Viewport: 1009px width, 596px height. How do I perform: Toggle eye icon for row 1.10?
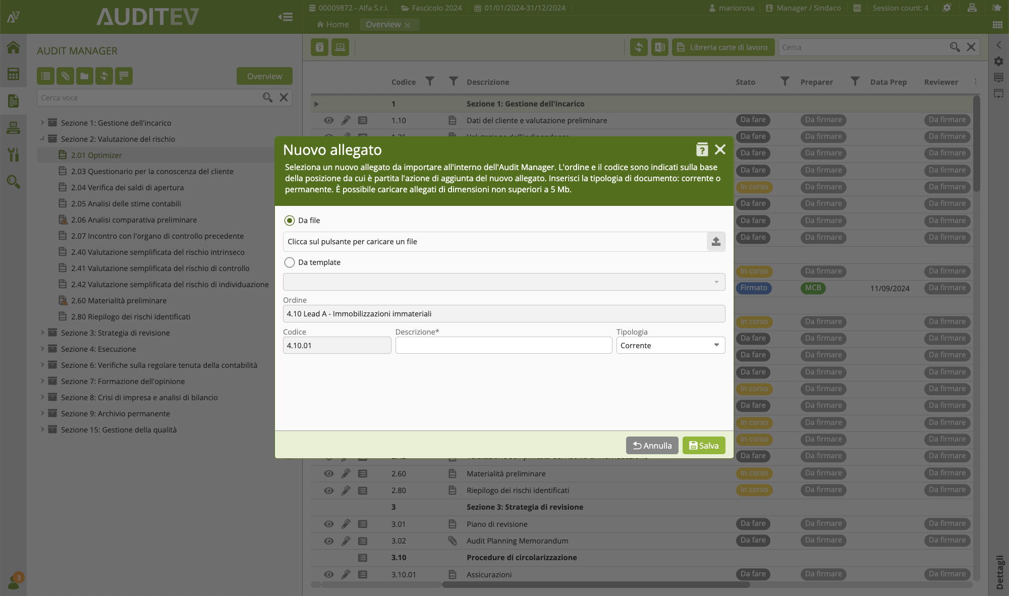[328, 120]
